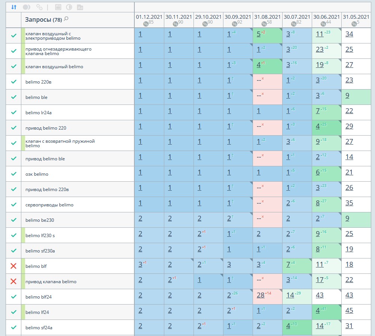The width and height of the screenshot is (375, 336).
Task: Click green color marker beside belimo lf24
Action: [x=23, y=312]
